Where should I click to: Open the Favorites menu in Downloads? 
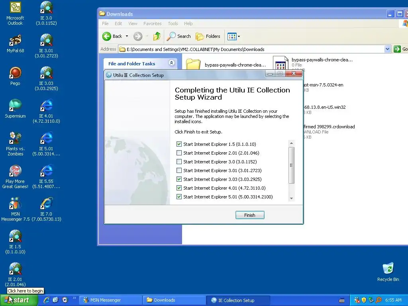(x=153, y=24)
